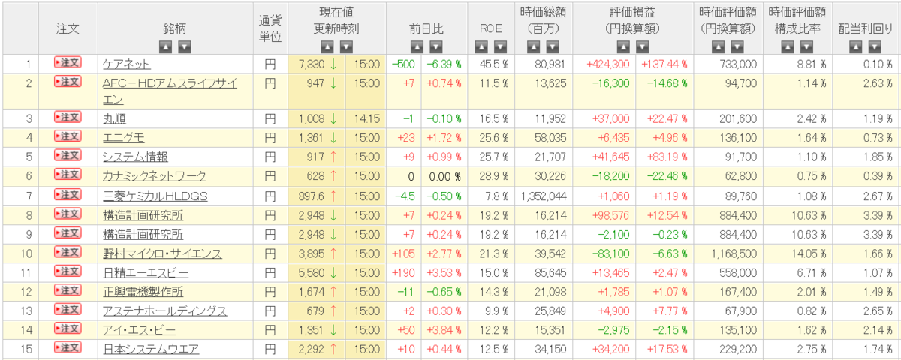Sort 現在値 column ascending arrow
The width and height of the screenshot is (901, 360).
(327, 46)
